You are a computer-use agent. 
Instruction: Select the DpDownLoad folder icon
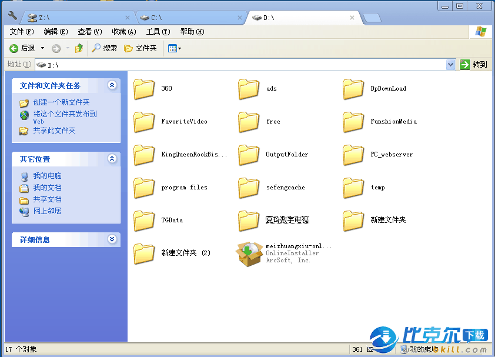pos(353,89)
